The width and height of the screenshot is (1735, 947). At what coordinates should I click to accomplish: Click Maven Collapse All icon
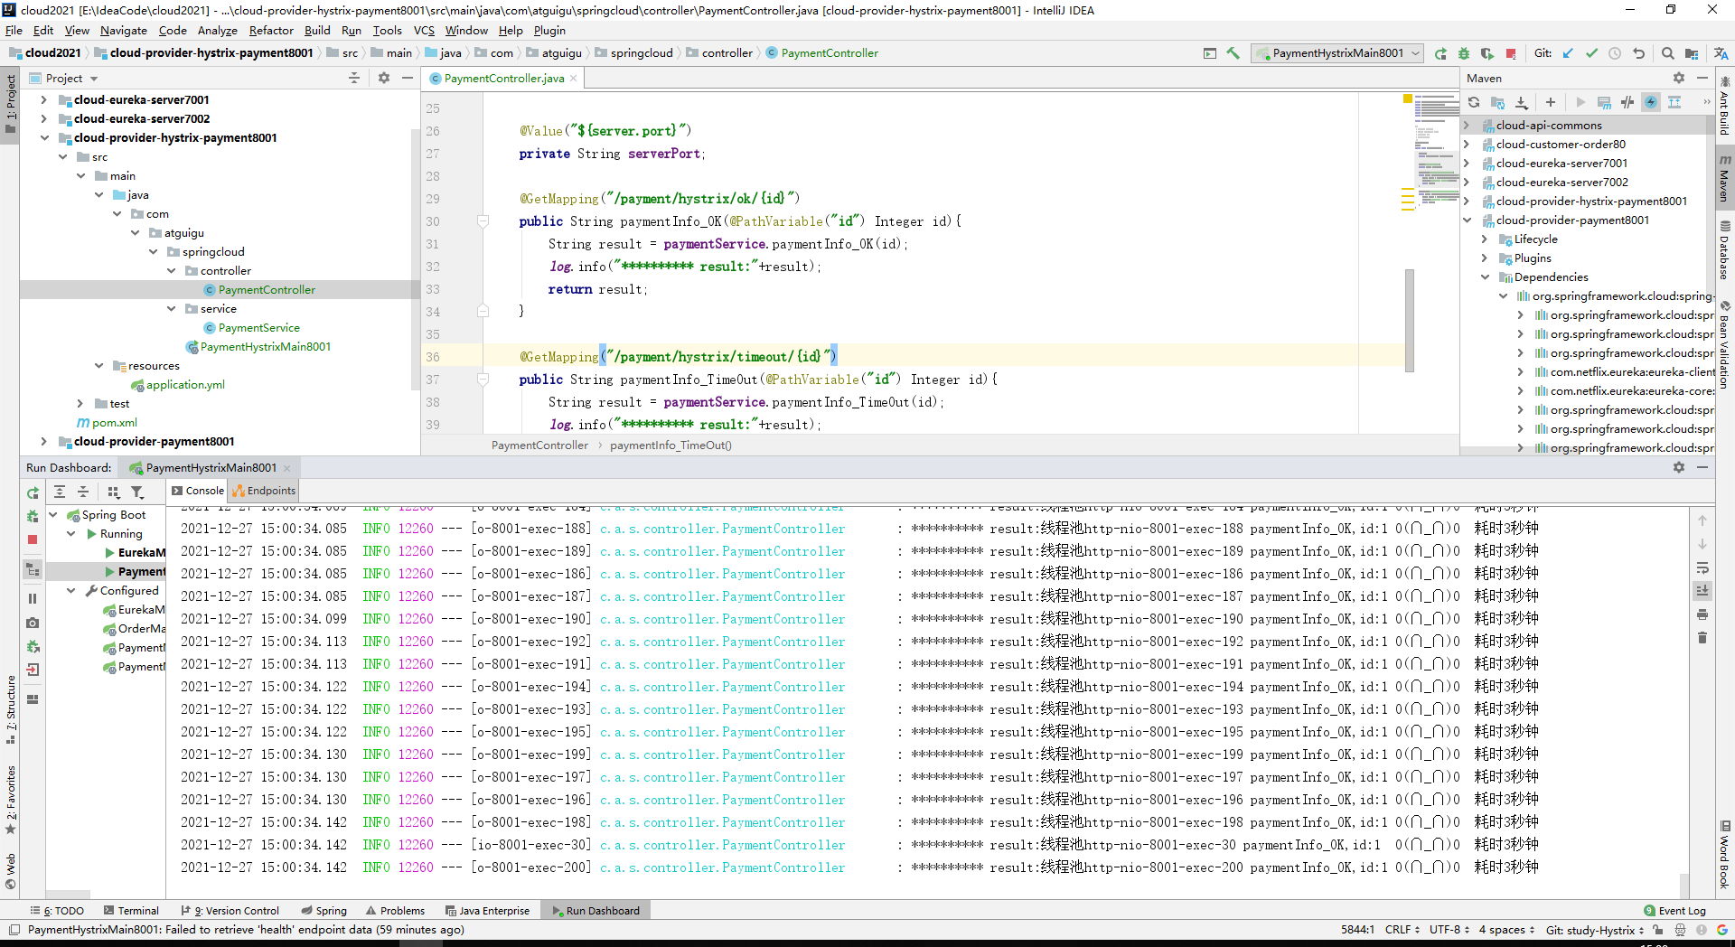click(1674, 102)
